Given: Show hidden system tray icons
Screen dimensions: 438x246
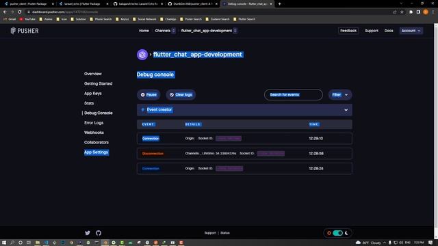Looking at the screenshot, I should (385, 243).
